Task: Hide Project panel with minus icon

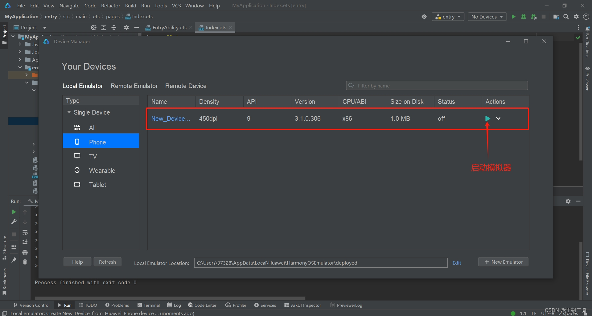Action: [x=137, y=27]
